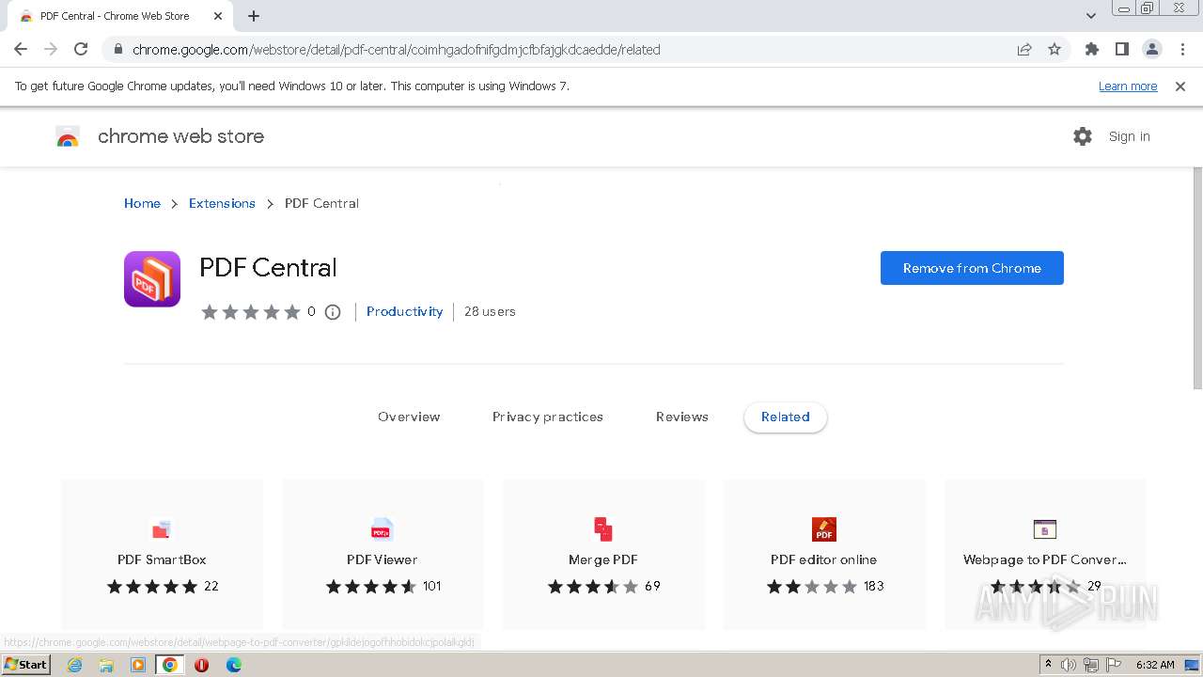Switch to the Privacy practices tab
This screenshot has height=677, width=1203.
[x=548, y=417]
